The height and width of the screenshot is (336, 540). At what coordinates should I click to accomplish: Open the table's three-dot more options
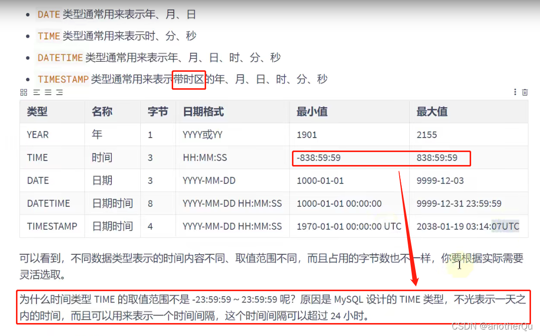click(x=515, y=92)
